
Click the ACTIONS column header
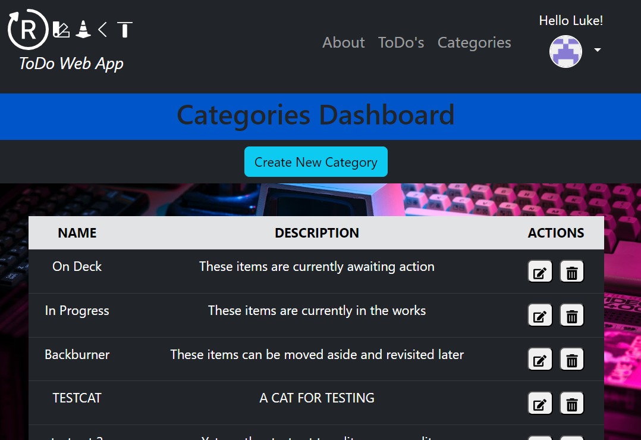pos(556,233)
